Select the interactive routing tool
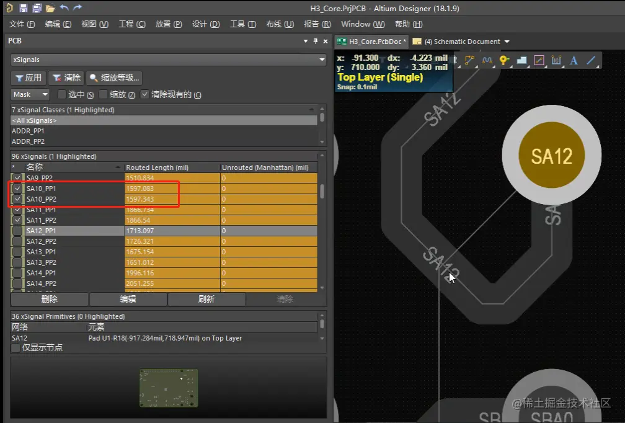The height and width of the screenshot is (423, 625). click(469, 61)
